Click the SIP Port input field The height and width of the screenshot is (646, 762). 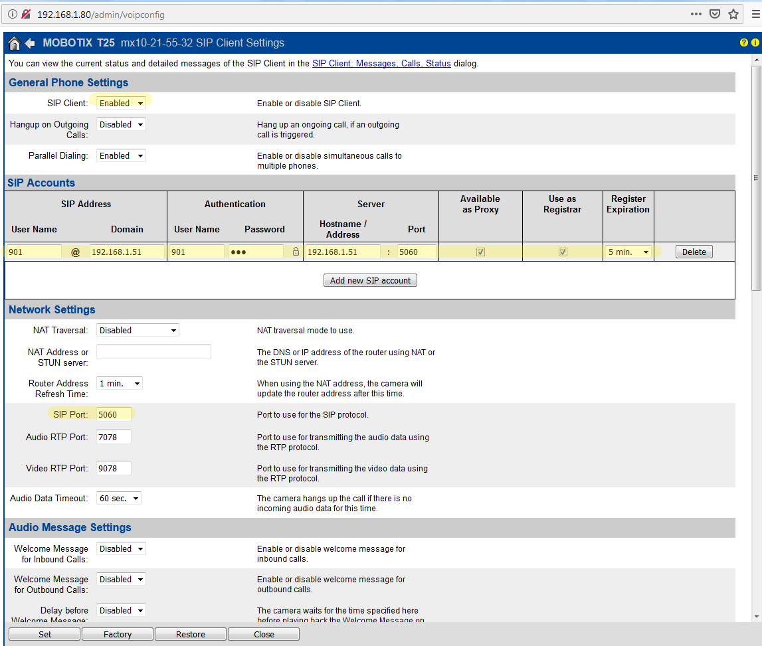pos(114,414)
